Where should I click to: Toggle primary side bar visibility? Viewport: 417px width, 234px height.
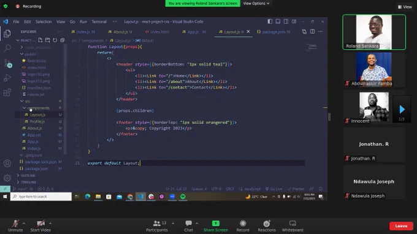click(x=270, y=21)
